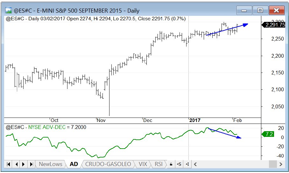
Task: Click the Oct date axis label
Action: coord(54,120)
